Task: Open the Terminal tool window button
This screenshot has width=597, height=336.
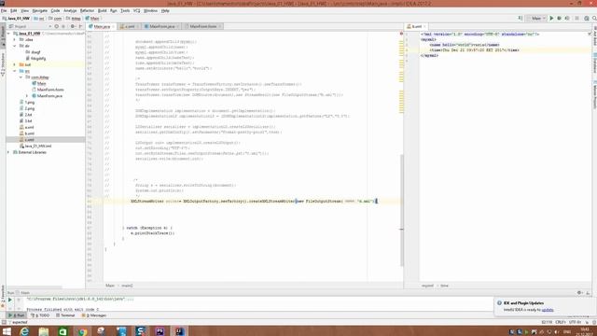Action: [x=65, y=315]
